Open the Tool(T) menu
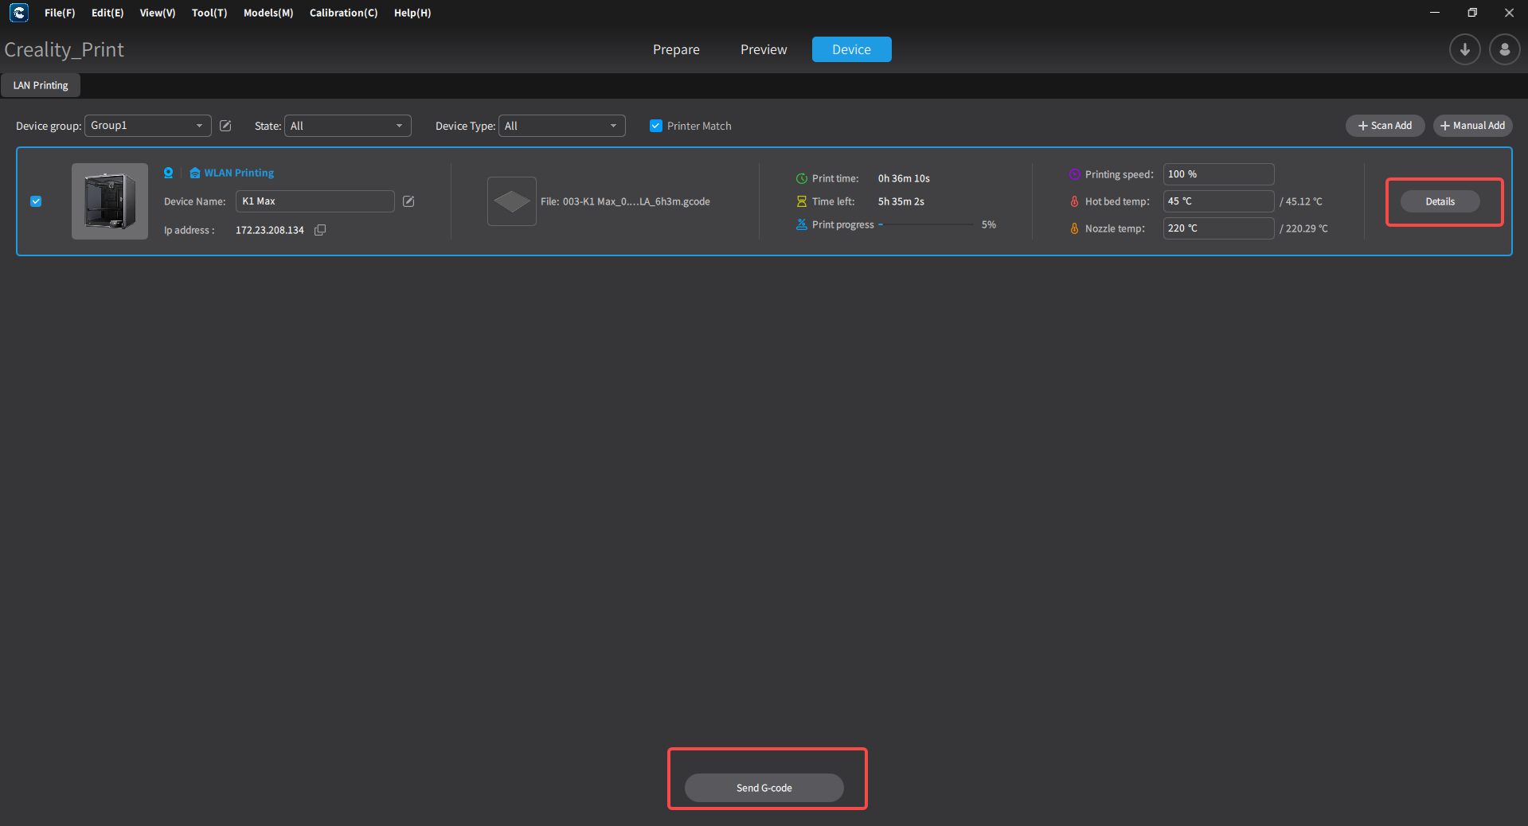This screenshot has height=826, width=1528. click(x=209, y=13)
